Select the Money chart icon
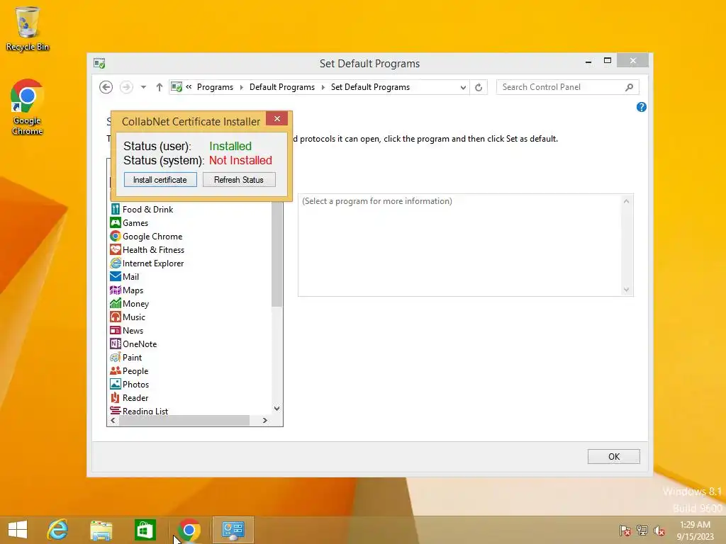This screenshot has height=544, width=726. point(116,303)
